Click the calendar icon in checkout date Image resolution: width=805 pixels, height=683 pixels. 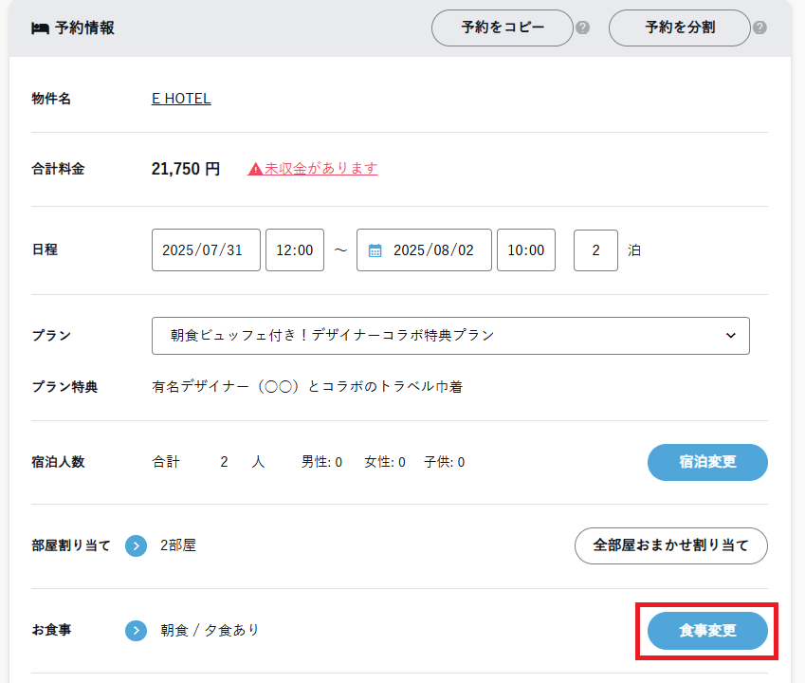click(x=375, y=250)
